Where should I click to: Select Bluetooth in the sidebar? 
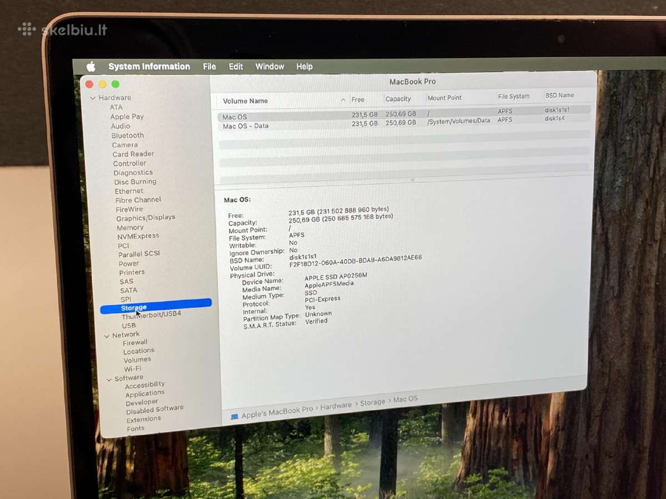[127, 136]
